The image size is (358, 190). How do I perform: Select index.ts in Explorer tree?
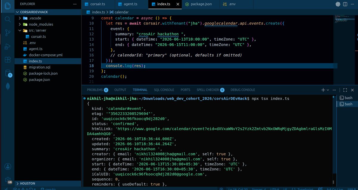pyautogui.click(x=48, y=61)
